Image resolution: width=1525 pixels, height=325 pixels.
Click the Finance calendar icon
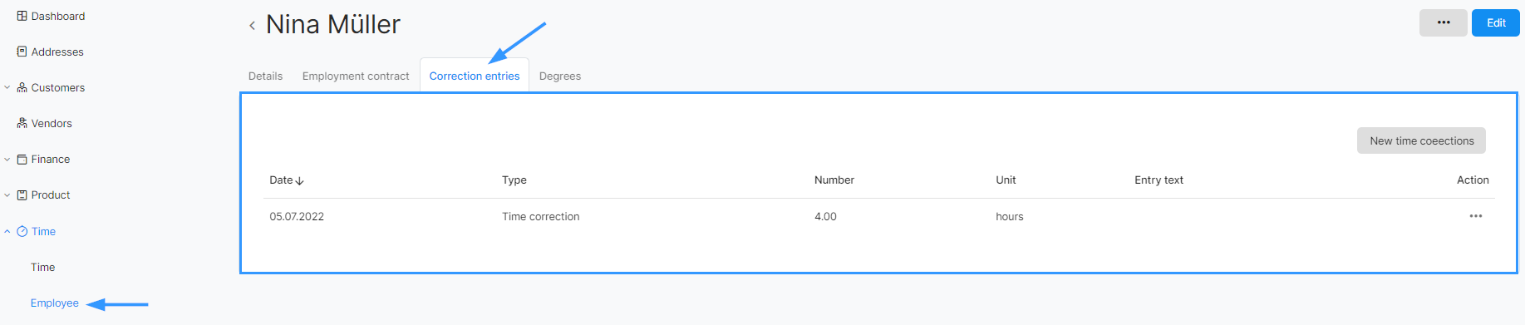[22, 159]
